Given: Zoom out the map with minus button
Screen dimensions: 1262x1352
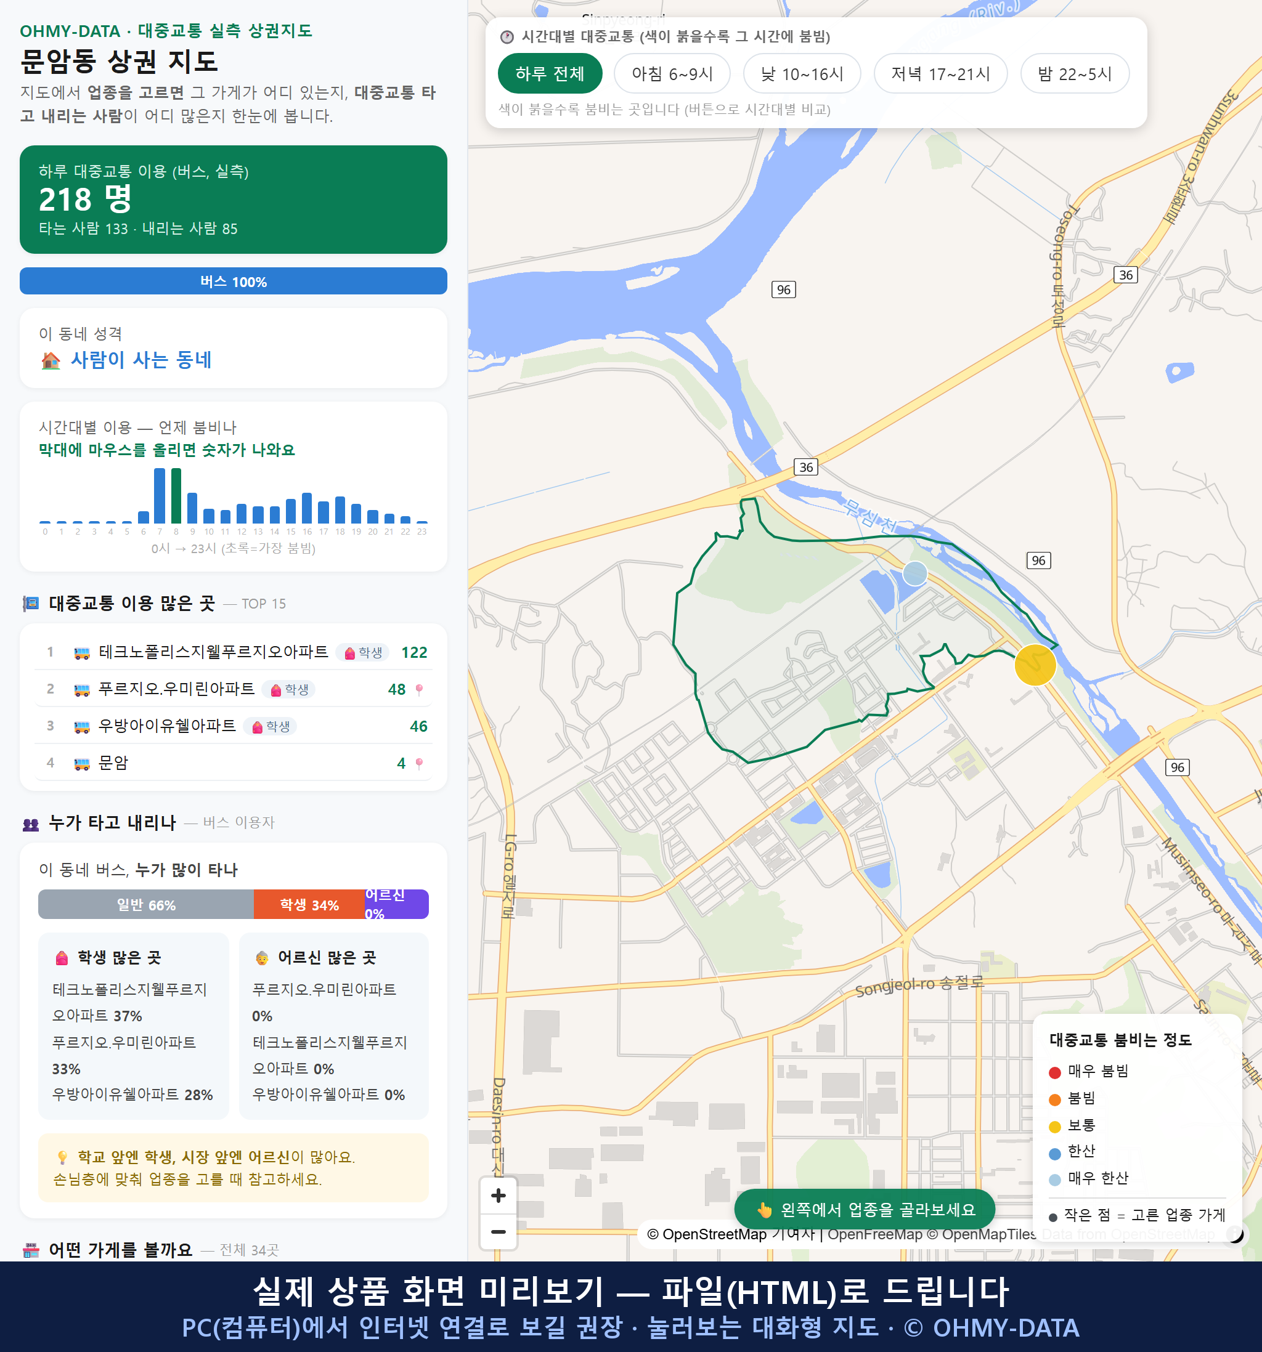Looking at the screenshot, I should [498, 1232].
